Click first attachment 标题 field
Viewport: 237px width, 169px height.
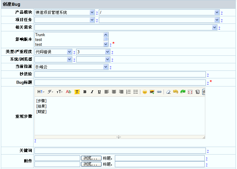160,158
